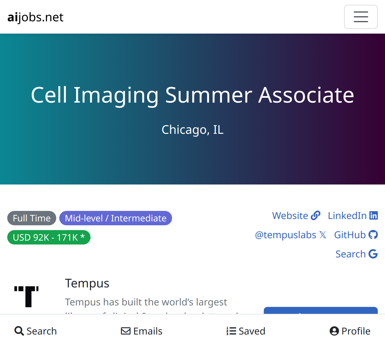Image resolution: width=385 pixels, height=348 pixels.
Task: Open the Tempus GitHub link
Action: [x=356, y=235]
